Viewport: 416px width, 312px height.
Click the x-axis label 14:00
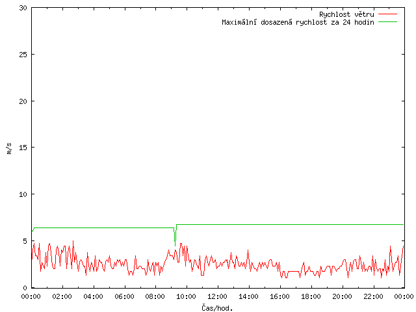click(248, 296)
